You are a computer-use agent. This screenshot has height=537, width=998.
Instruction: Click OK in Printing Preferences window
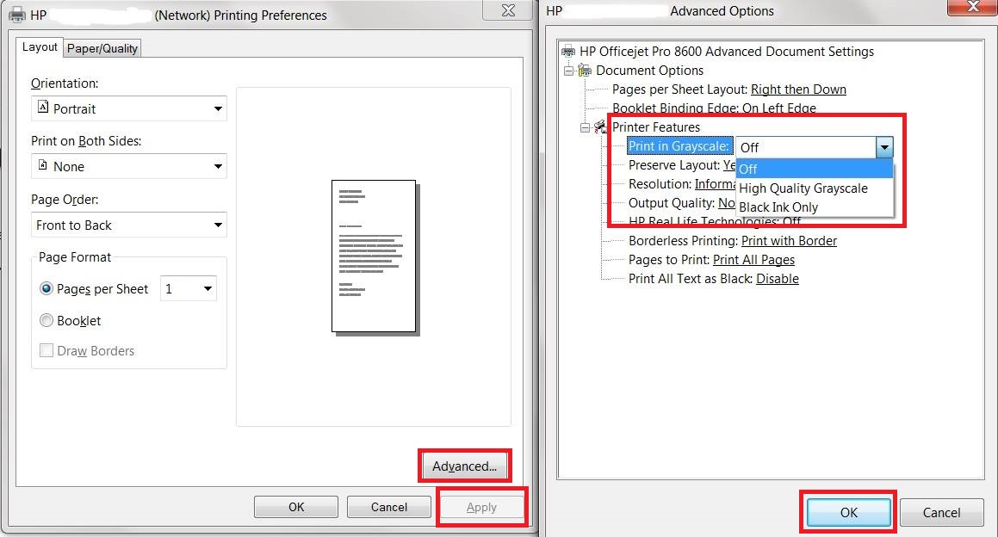(296, 507)
